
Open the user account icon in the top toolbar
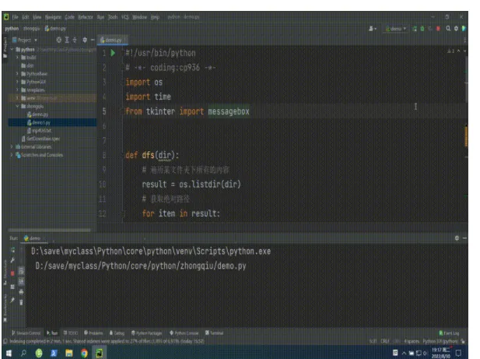coord(372,29)
